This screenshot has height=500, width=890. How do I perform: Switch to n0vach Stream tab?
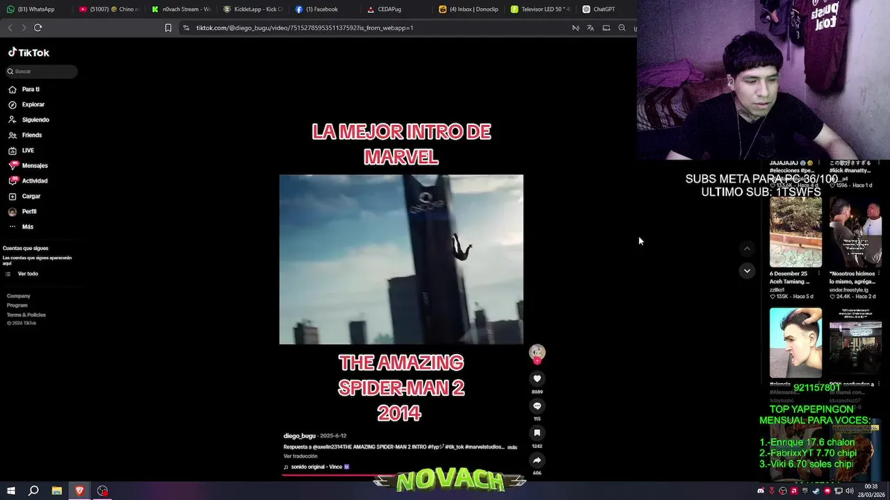tap(181, 9)
